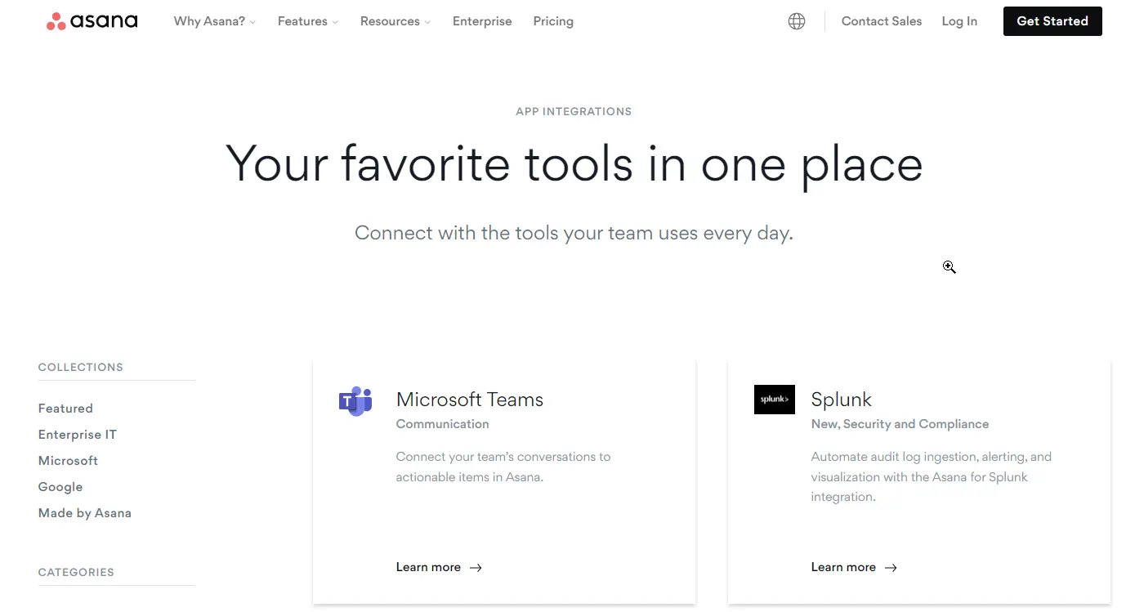Open the language globe selector

(797, 21)
